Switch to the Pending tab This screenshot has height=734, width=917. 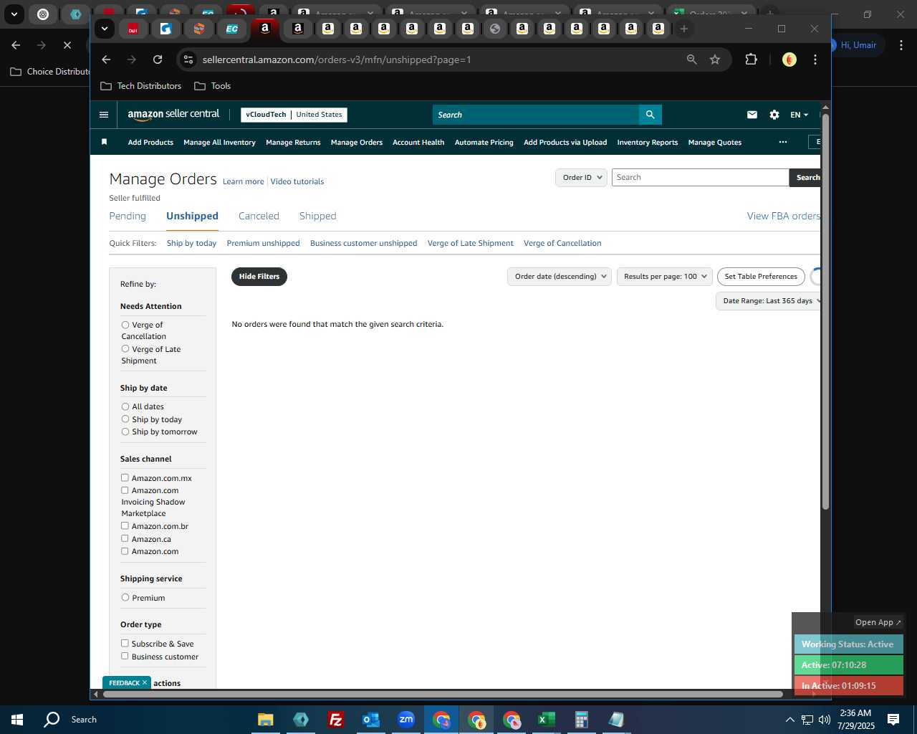click(128, 216)
